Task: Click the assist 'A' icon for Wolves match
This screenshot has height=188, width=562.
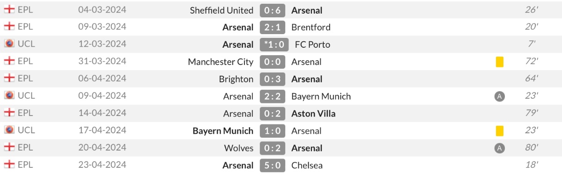Action: [x=499, y=148]
